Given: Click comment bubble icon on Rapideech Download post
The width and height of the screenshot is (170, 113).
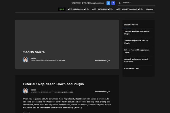Looking at the screenshot, I should click(x=107, y=92).
